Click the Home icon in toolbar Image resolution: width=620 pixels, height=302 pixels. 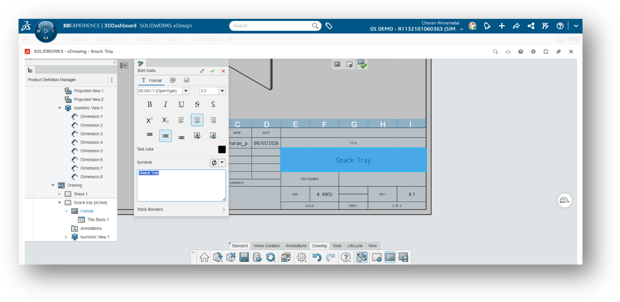click(204, 257)
